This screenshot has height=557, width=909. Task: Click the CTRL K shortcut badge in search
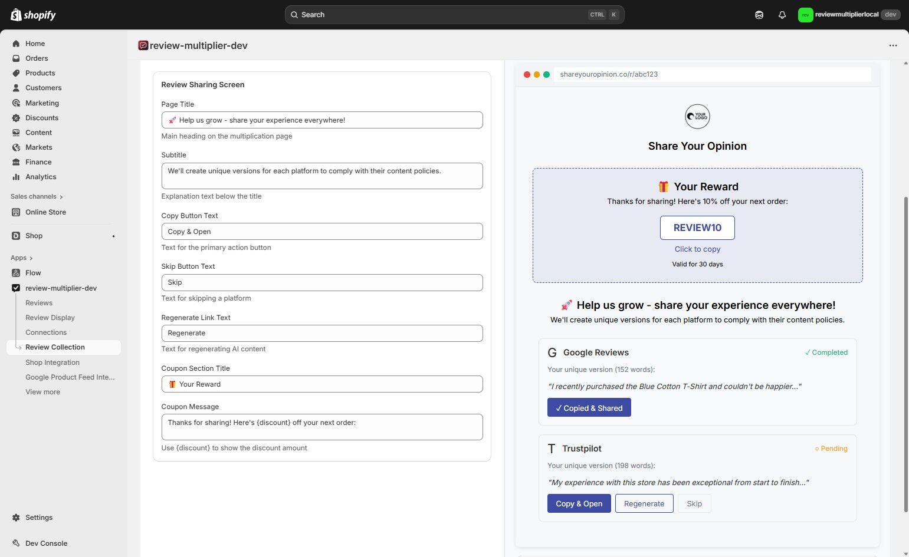[x=604, y=15]
